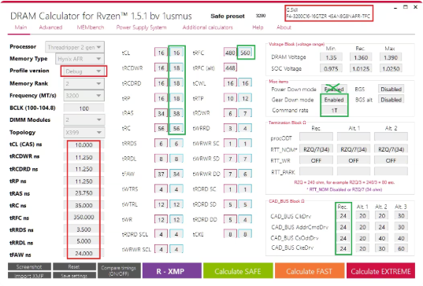
Task: Click the Reset button
Action: pos(74,266)
